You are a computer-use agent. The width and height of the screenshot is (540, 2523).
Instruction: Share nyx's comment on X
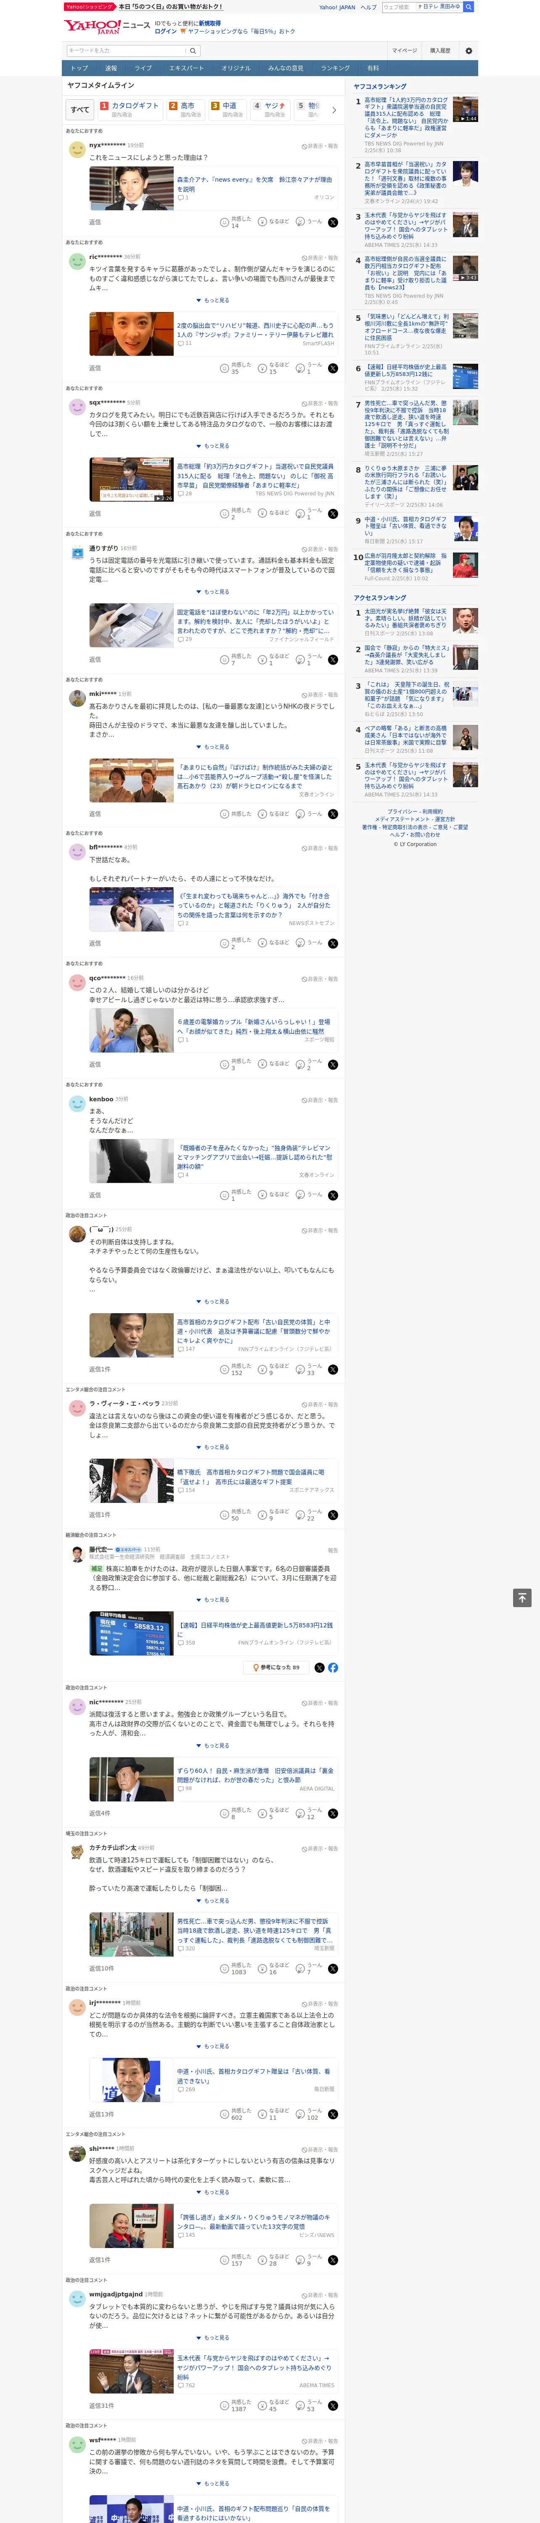click(333, 222)
